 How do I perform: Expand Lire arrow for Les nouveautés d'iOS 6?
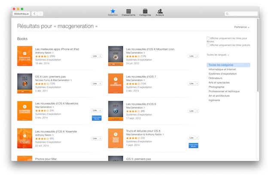197,111
